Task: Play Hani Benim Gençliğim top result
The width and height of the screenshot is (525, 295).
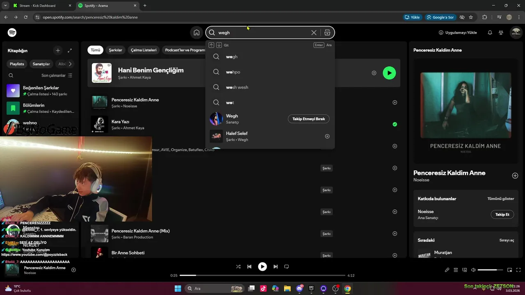Action: tap(389, 73)
